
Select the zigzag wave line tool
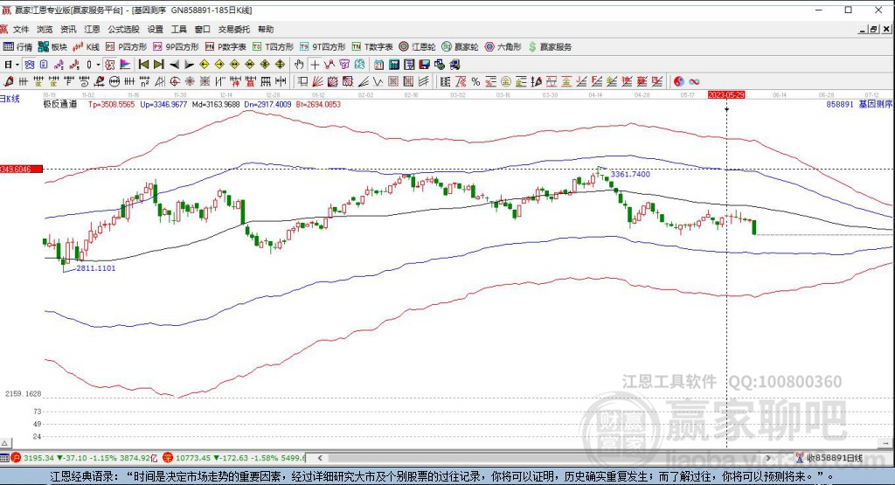[378, 81]
